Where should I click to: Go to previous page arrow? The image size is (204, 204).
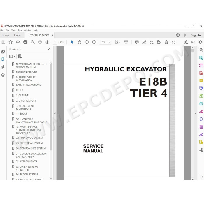coord(40,42)
